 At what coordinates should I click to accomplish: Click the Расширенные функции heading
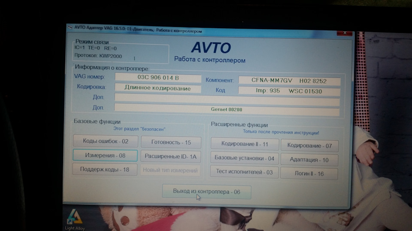(239, 124)
